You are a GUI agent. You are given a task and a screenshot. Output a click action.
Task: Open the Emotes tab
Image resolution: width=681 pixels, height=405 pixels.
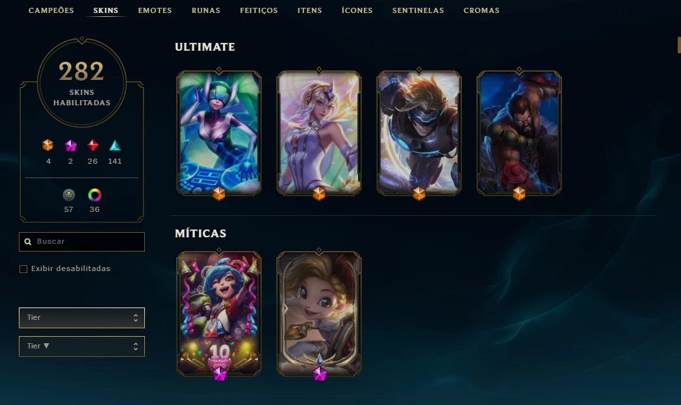[x=155, y=10]
